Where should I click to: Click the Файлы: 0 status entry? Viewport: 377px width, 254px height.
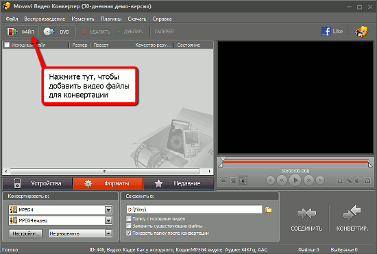[308, 250]
